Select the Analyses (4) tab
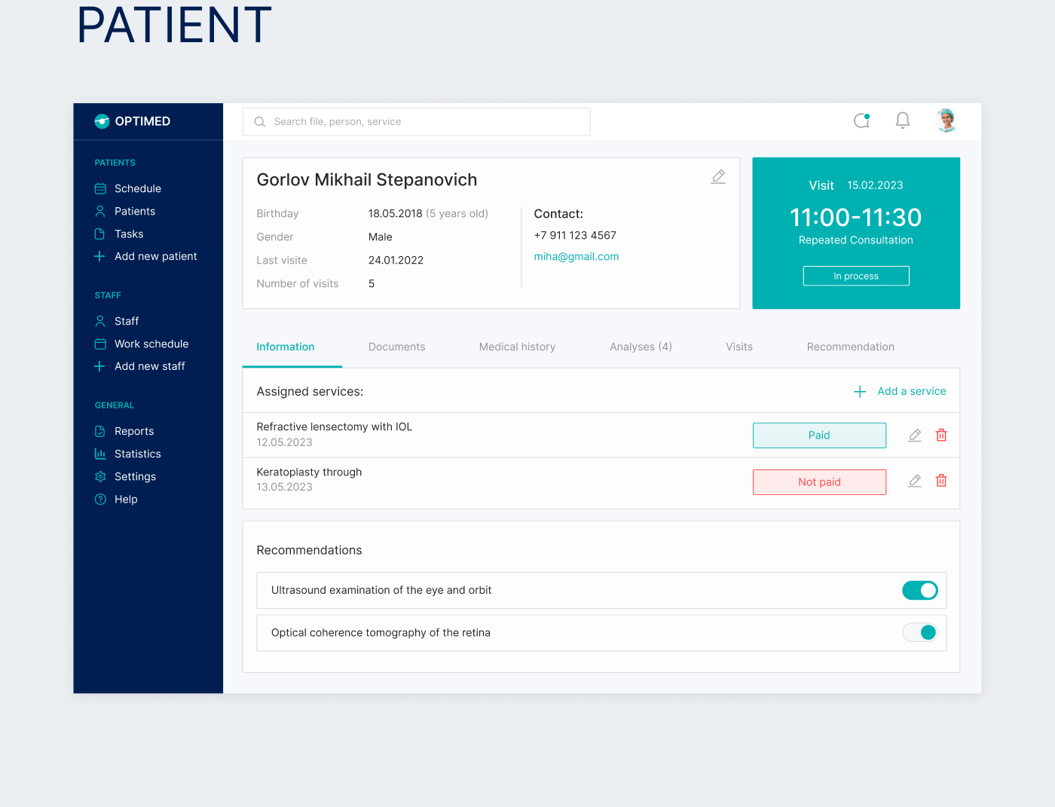 [x=641, y=347]
